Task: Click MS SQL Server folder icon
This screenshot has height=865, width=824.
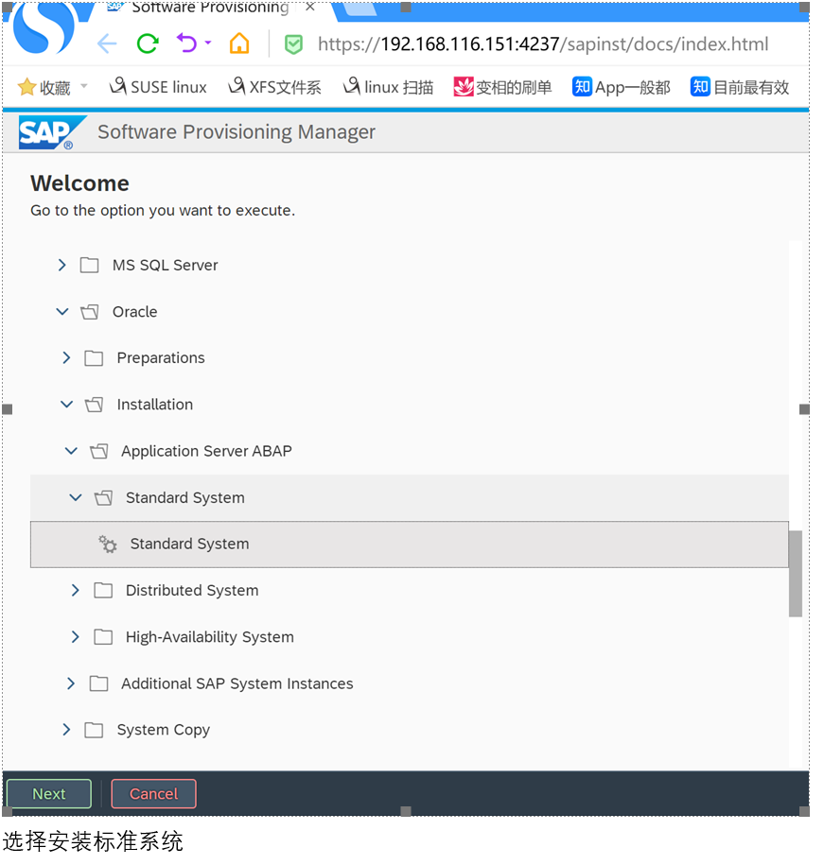Action: coord(90,265)
